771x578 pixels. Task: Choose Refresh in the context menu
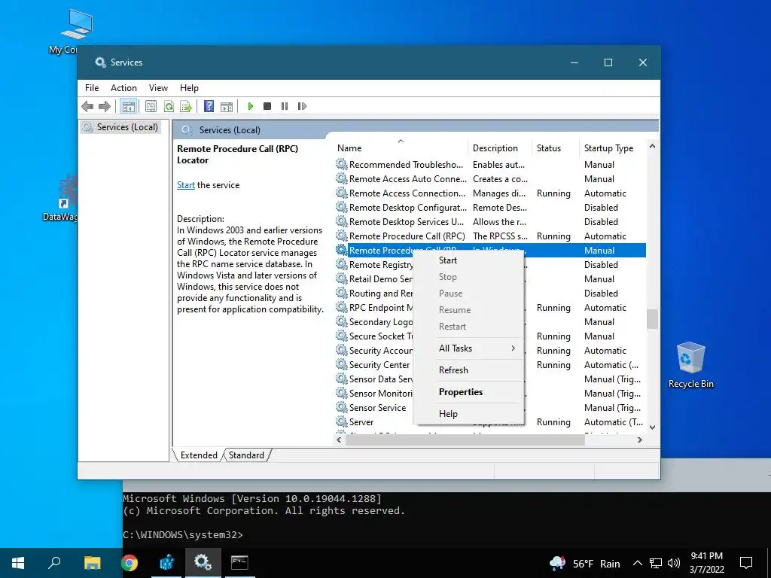(468, 370)
